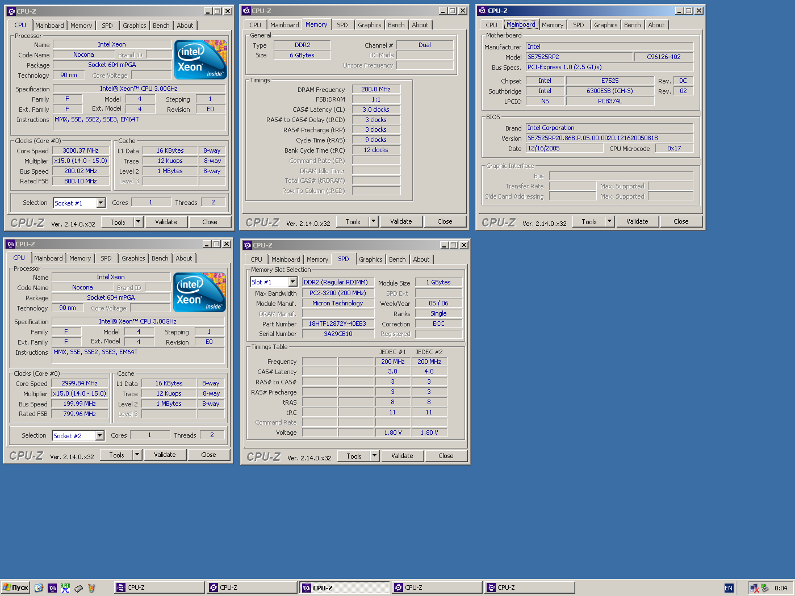The image size is (795, 596).
Task: Click Validate in the Socket #2 window
Action: [x=165, y=455]
